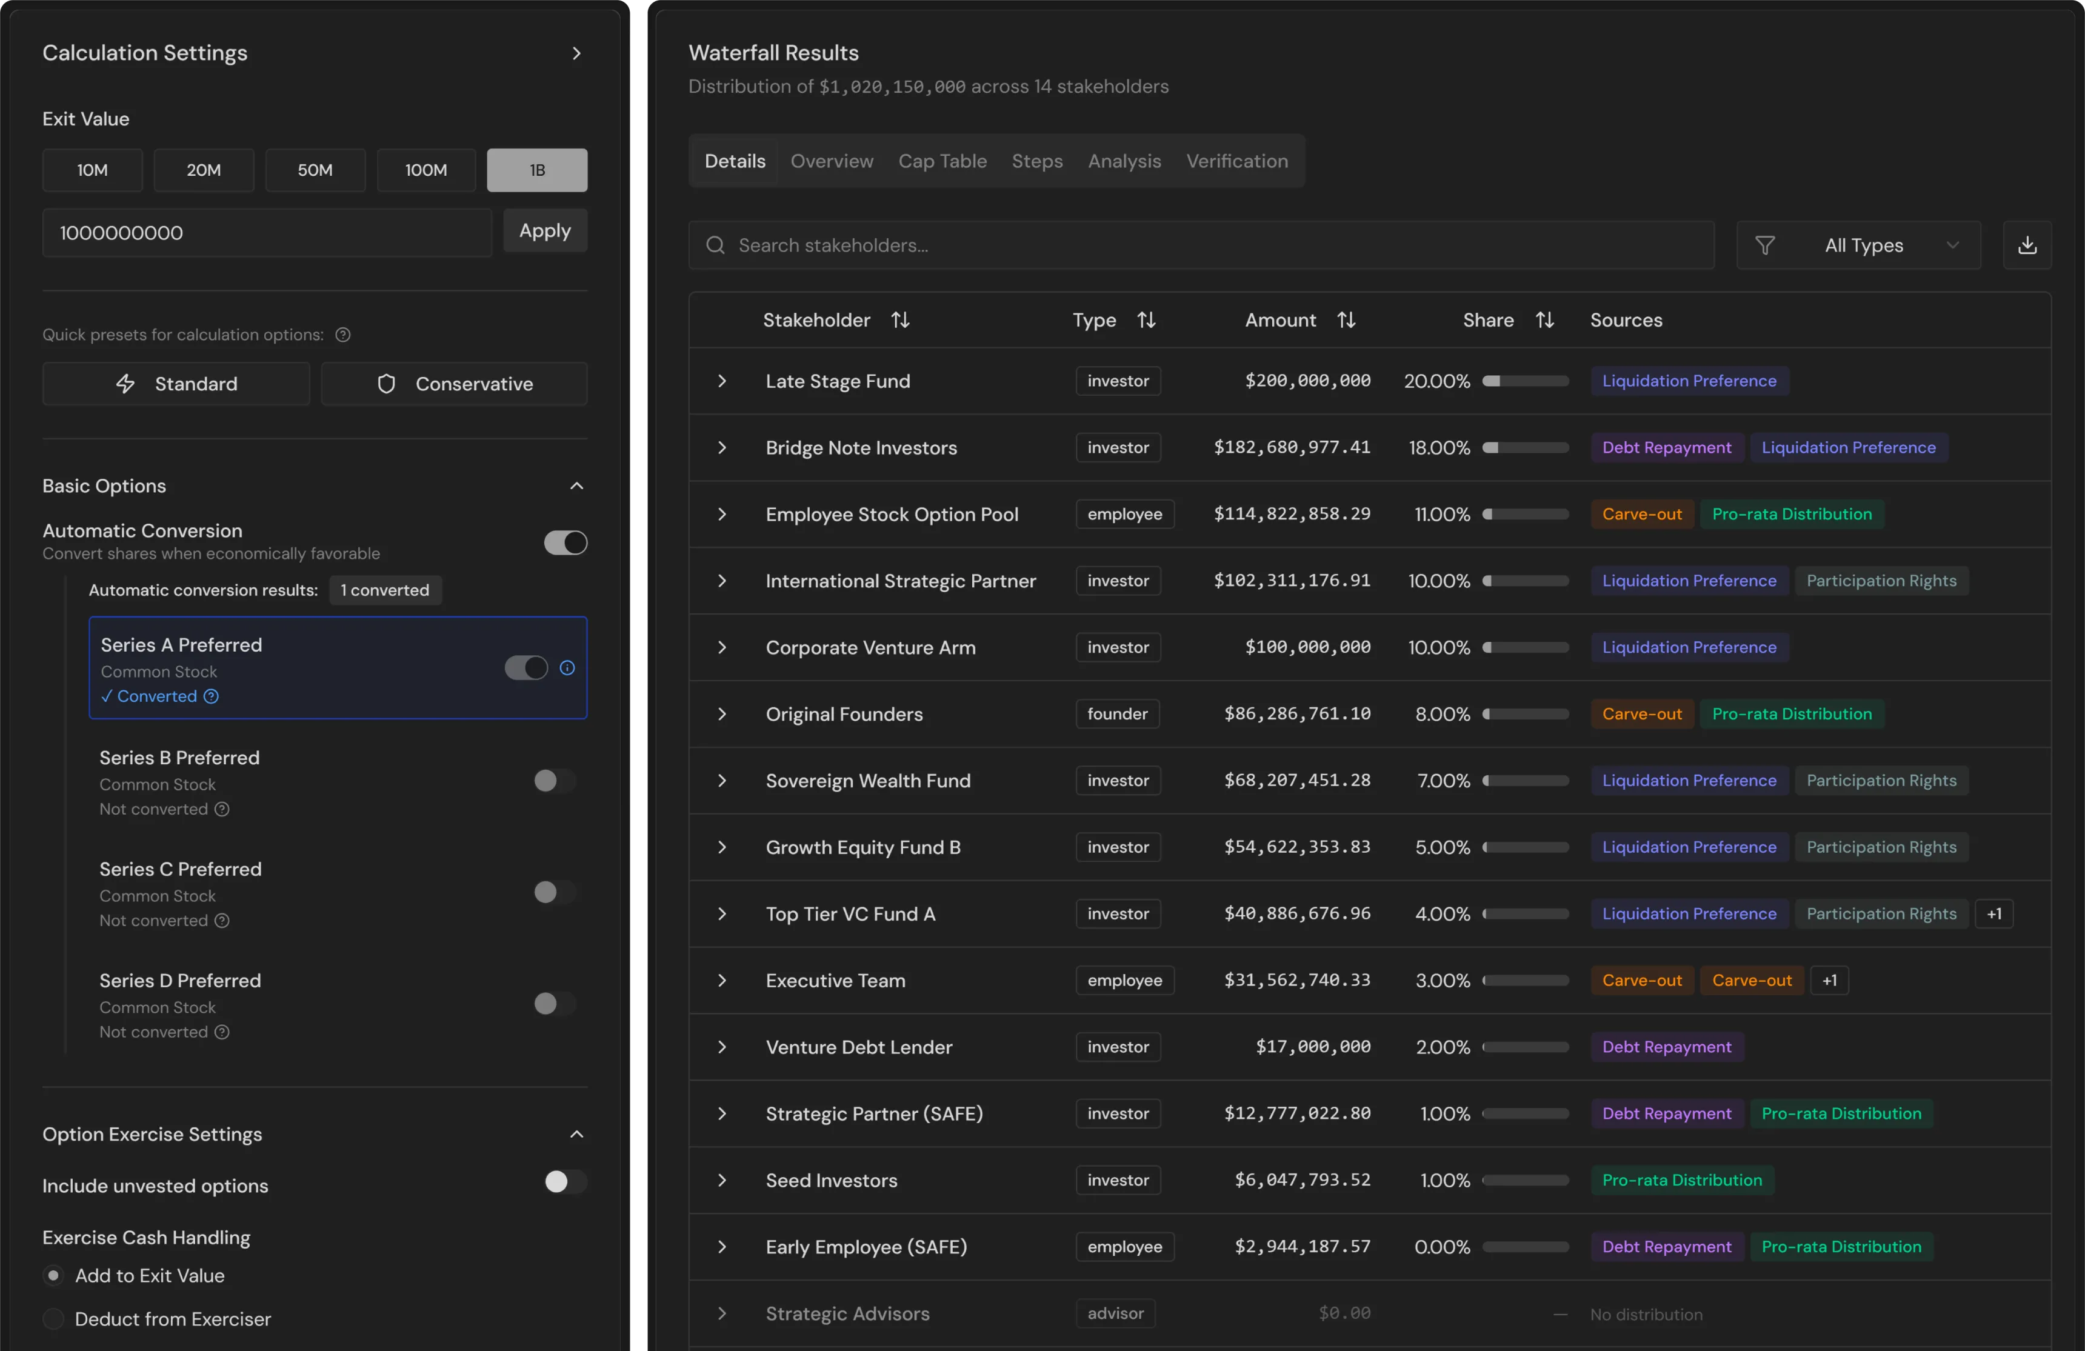
Task: Click the info icon on Series A Preferred
Action: coord(567,667)
